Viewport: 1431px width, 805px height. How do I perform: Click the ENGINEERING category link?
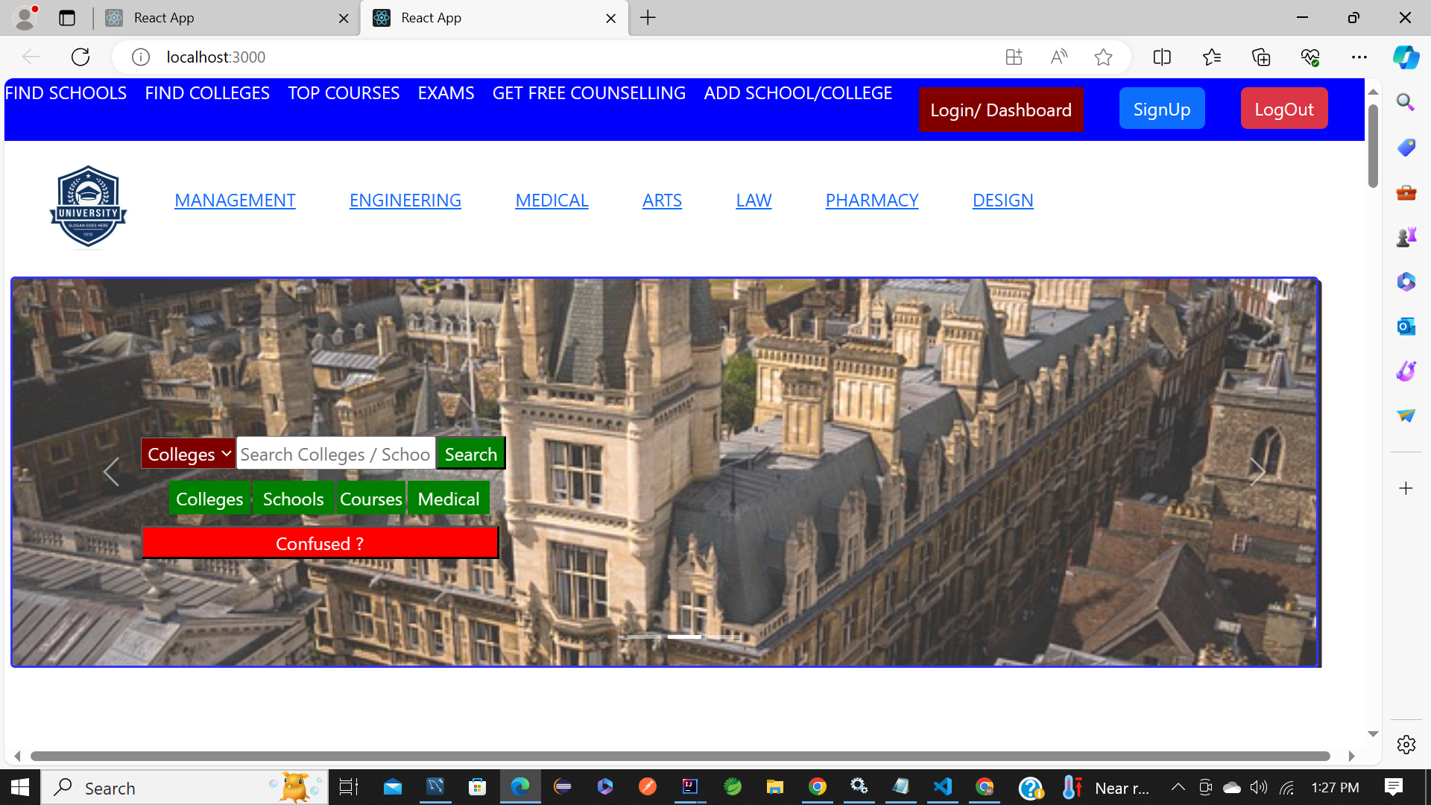(x=405, y=201)
